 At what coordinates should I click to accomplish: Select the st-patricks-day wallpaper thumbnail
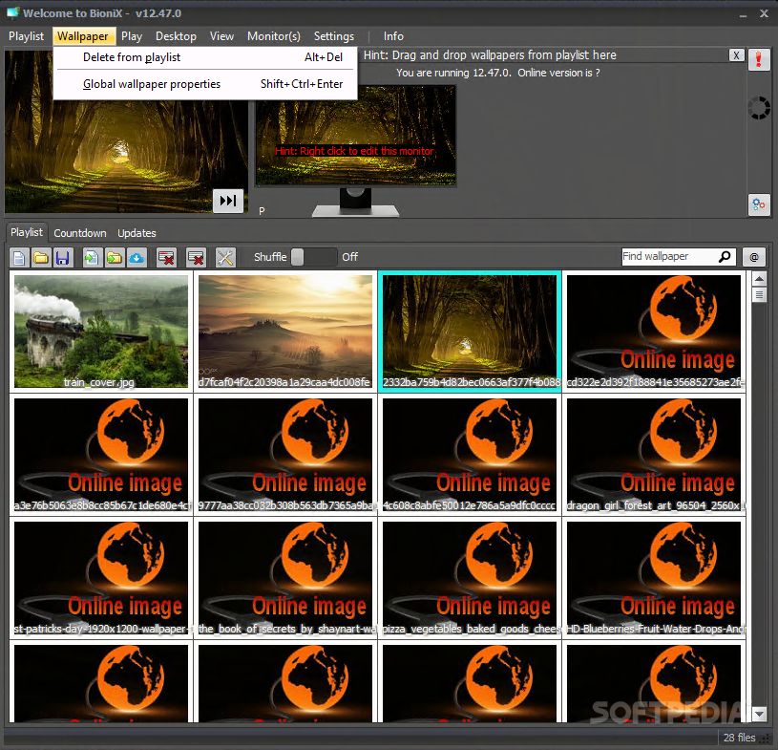click(101, 578)
